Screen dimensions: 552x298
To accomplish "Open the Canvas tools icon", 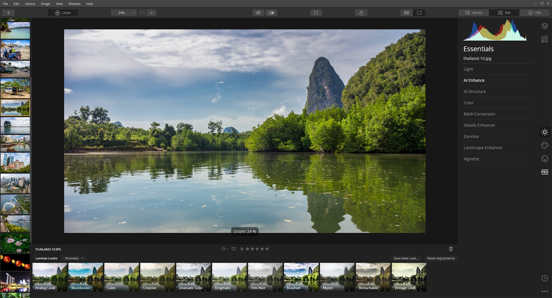I will [x=544, y=39].
